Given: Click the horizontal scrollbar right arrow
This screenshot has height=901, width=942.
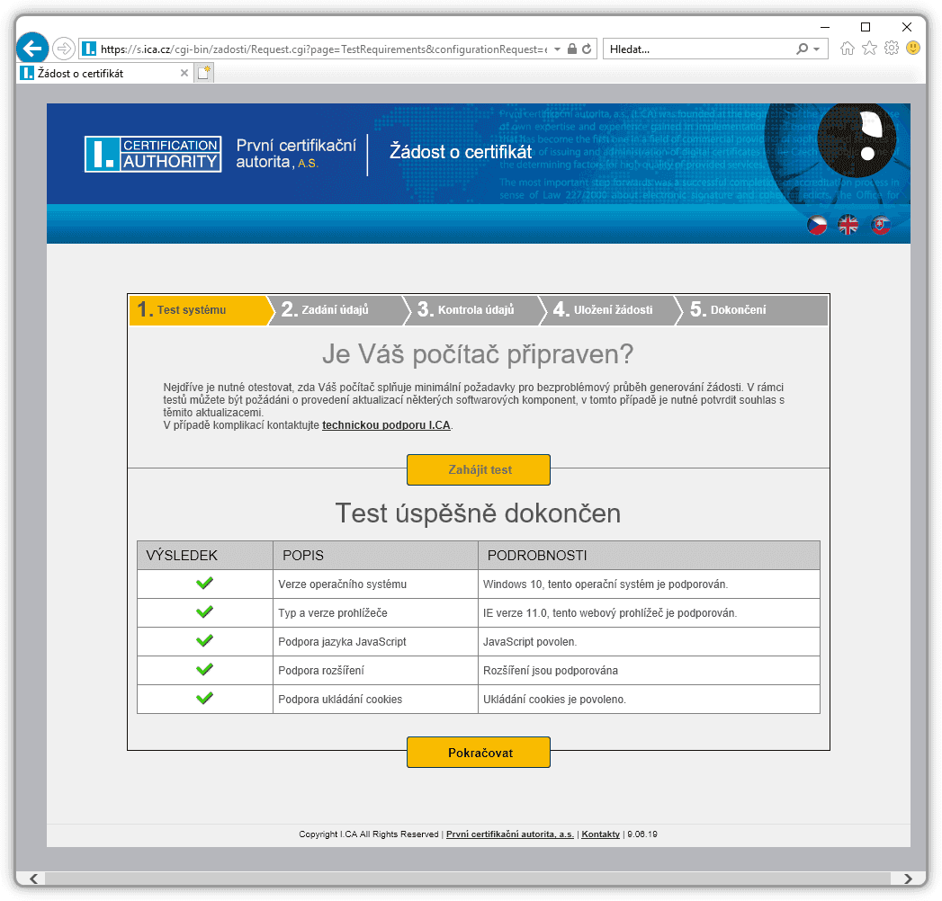Looking at the screenshot, I should [908, 879].
